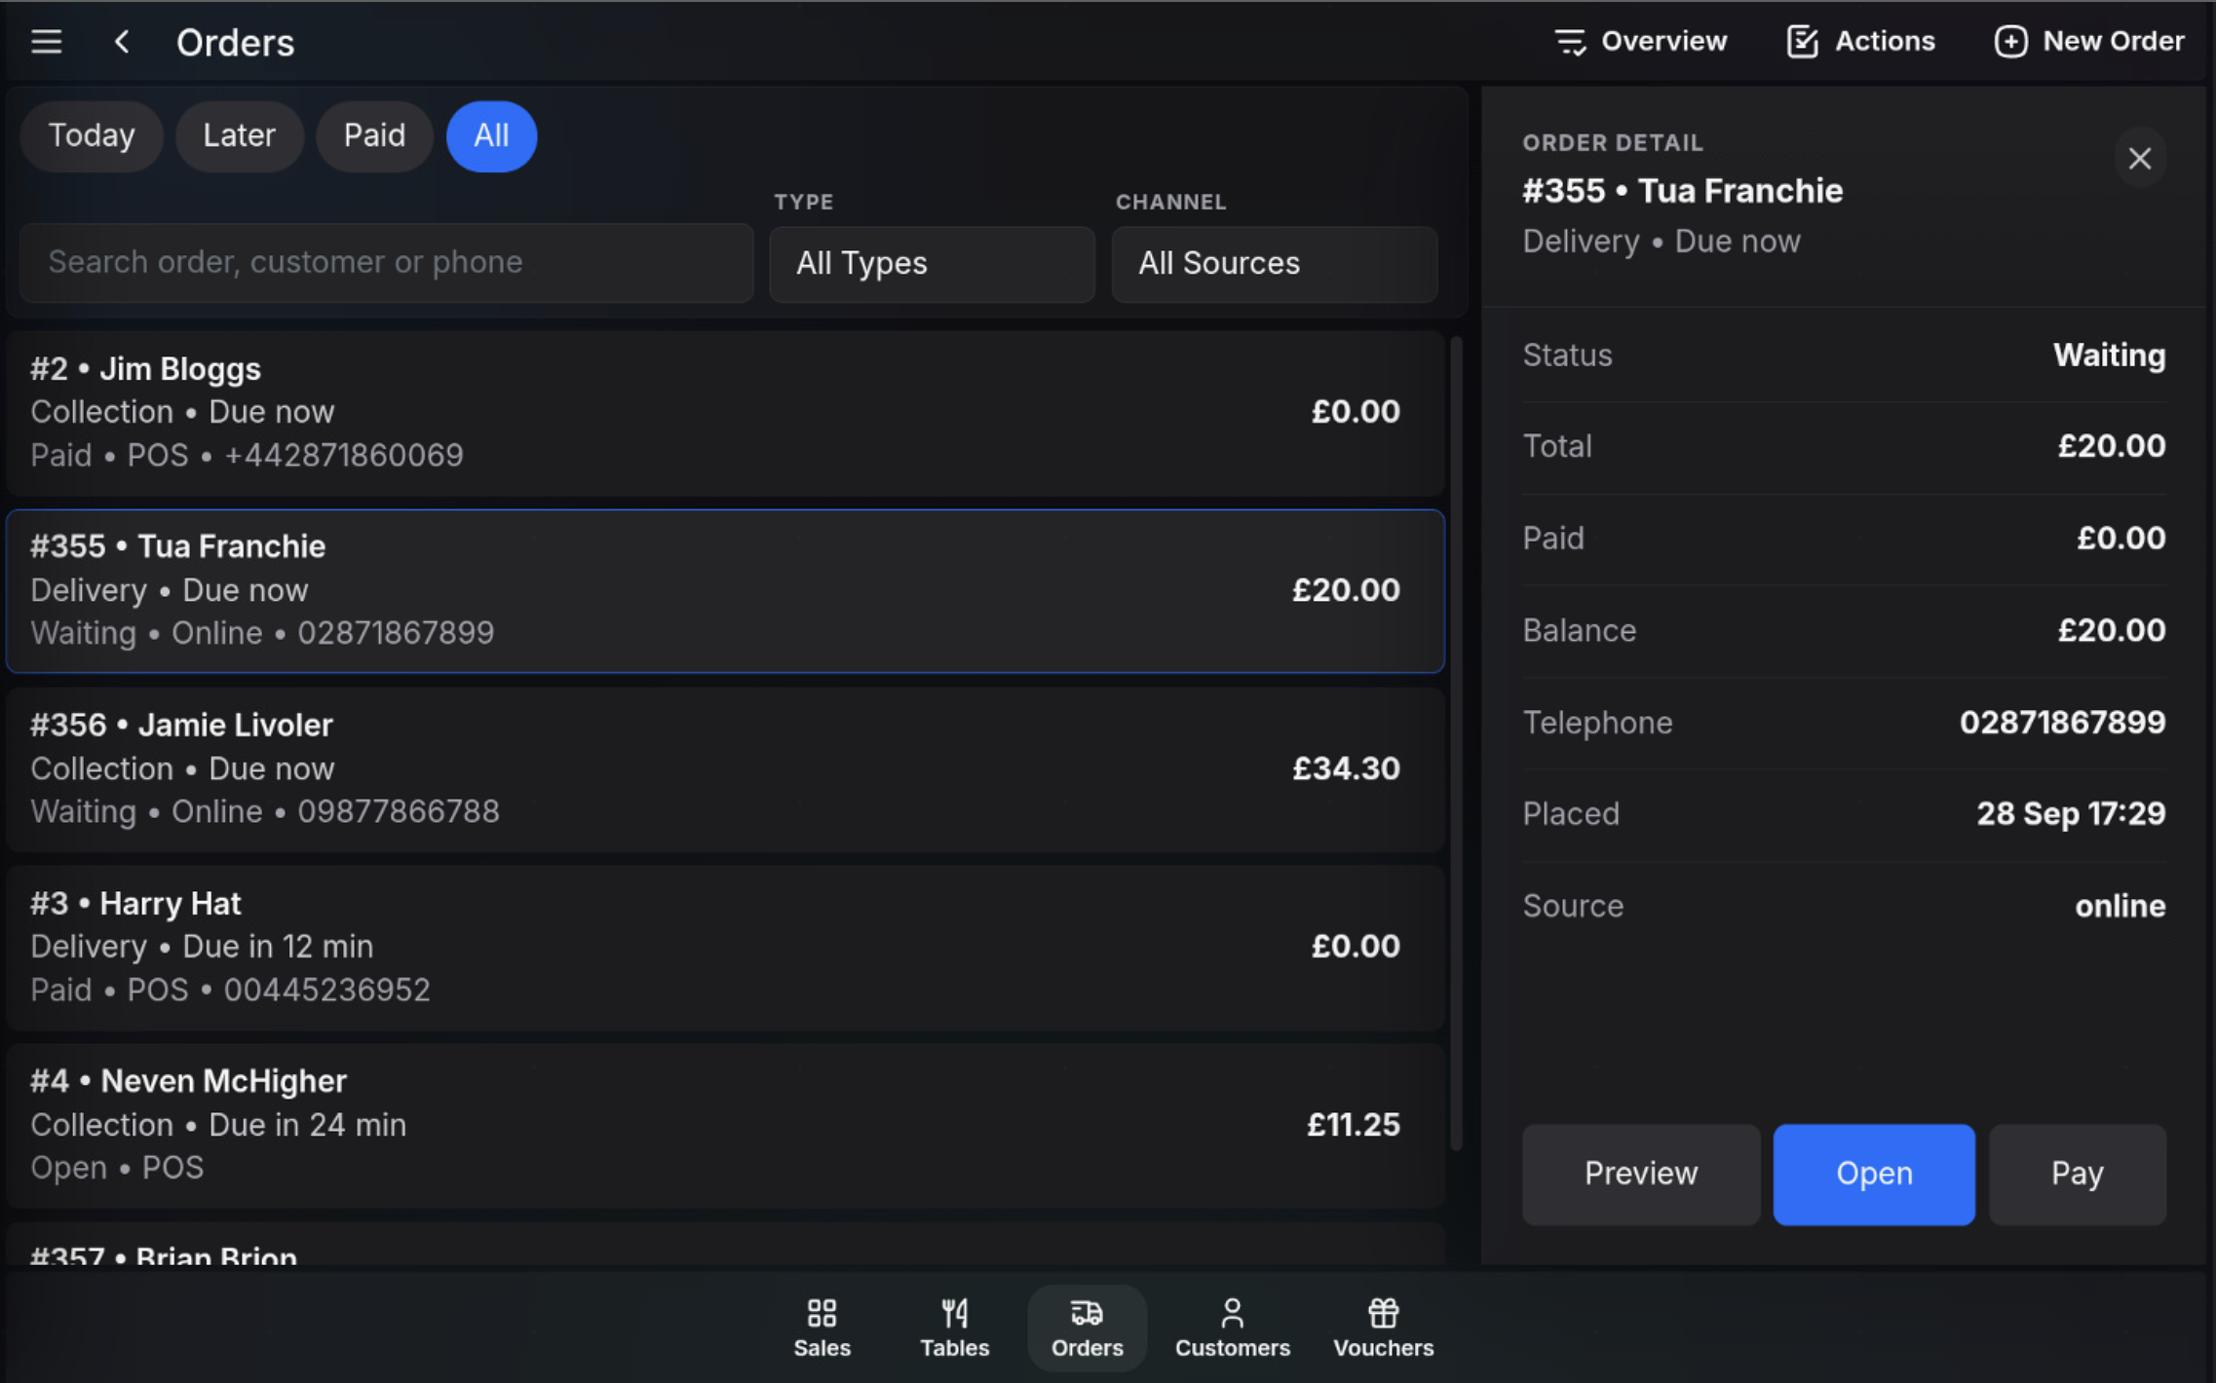Click phone 00445236952 in Harry Hat row

pyautogui.click(x=327, y=991)
